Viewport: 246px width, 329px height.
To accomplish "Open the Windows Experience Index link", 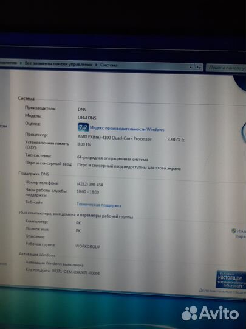I will [127, 129].
